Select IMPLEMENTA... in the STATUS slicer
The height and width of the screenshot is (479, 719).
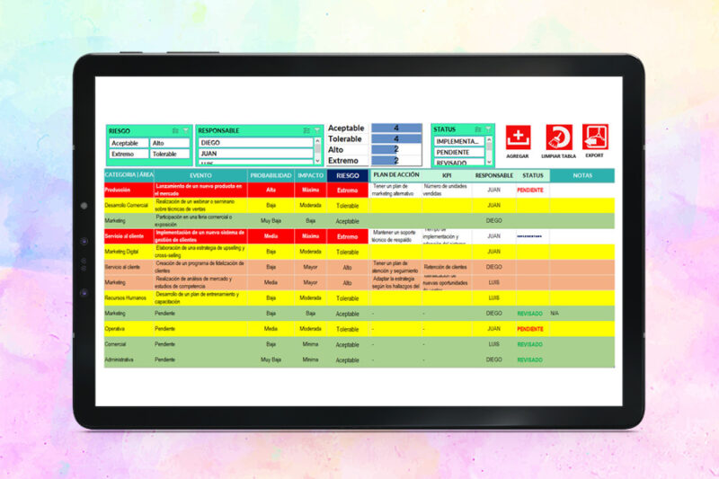click(x=459, y=141)
